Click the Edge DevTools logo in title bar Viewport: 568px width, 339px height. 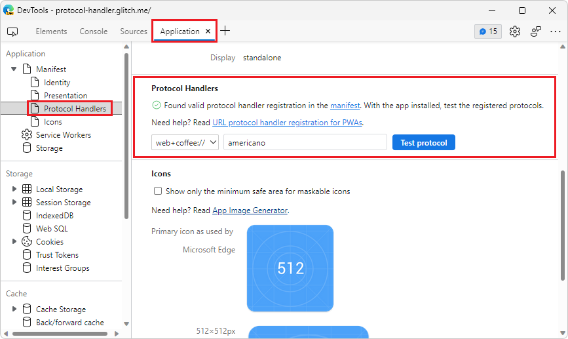pos(9,10)
